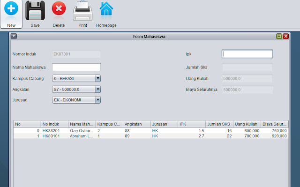Viewport: 300px width, 187px height.
Task: Sort by the IPK column header
Action: click(x=192, y=124)
